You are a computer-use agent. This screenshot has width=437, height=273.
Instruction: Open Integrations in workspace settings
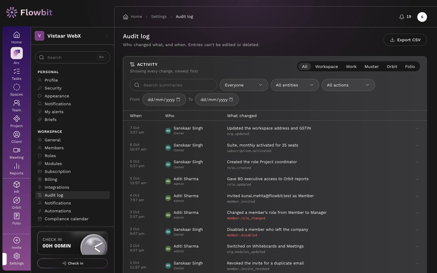click(x=73, y=187)
